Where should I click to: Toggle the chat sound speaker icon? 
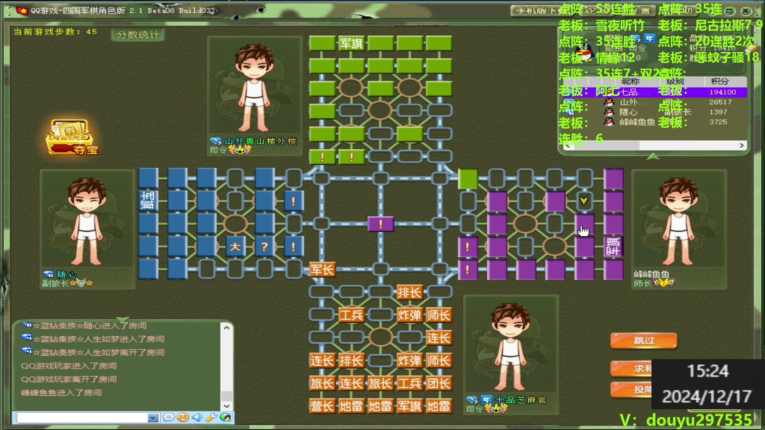(x=197, y=417)
